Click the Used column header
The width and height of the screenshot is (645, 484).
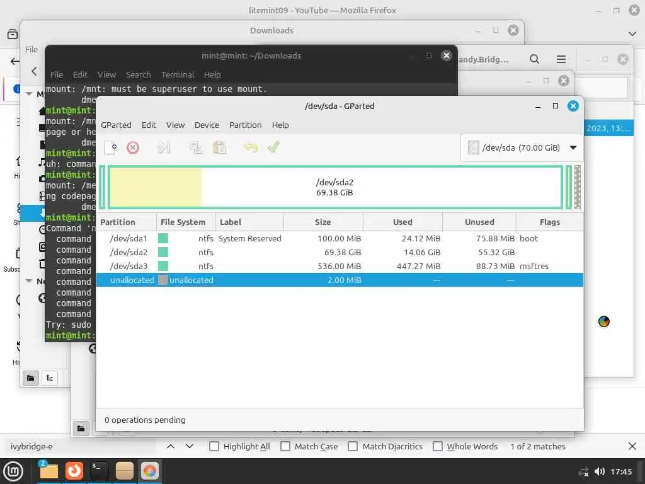pyautogui.click(x=402, y=222)
